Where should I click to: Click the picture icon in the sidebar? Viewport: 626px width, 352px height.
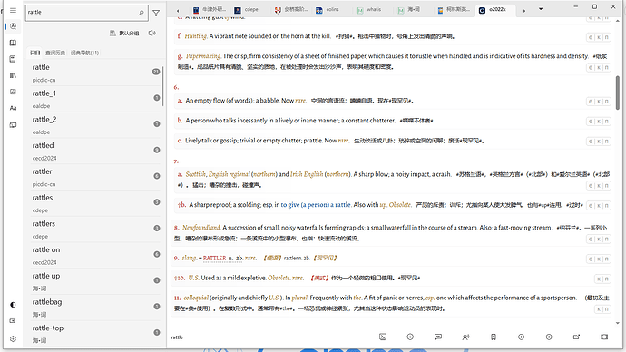13,92
